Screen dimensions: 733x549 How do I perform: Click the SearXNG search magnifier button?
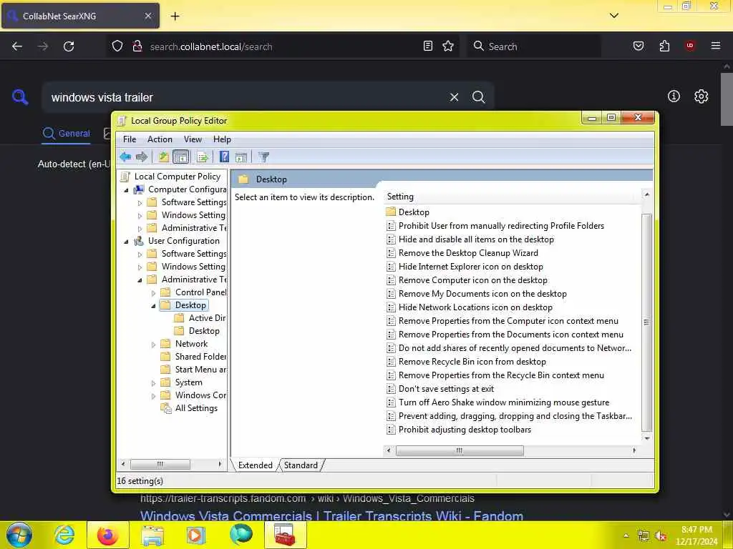pos(478,97)
